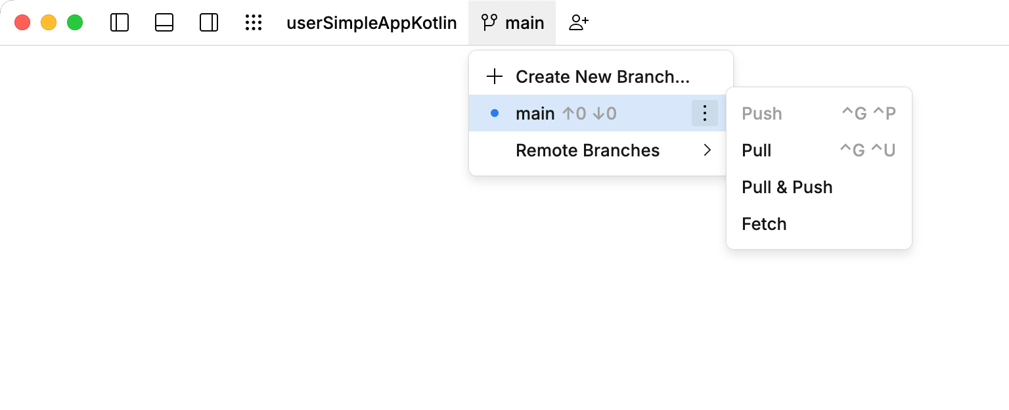This screenshot has height=410, width=1009.
Task: Trigger the Pull command
Action: click(756, 150)
